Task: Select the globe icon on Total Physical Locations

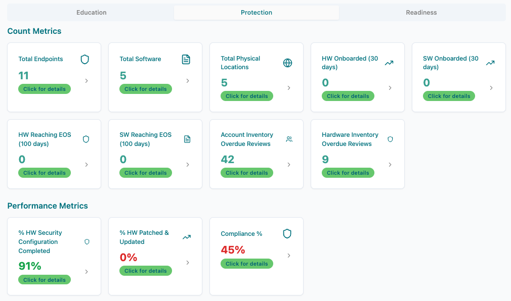Action: tap(287, 63)
